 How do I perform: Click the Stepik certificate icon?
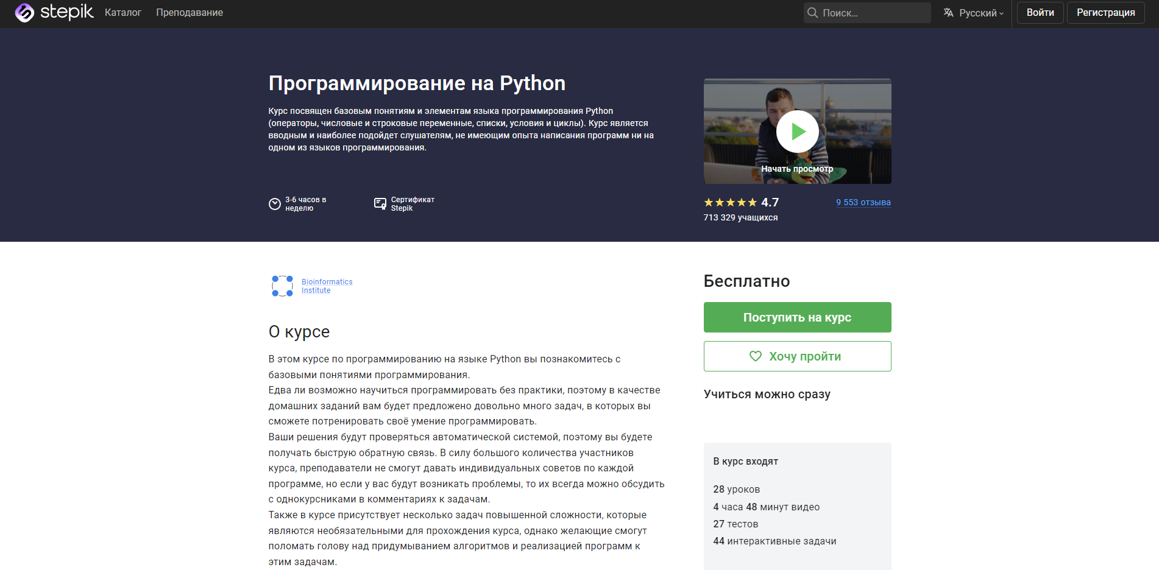[x=380, y=204]
